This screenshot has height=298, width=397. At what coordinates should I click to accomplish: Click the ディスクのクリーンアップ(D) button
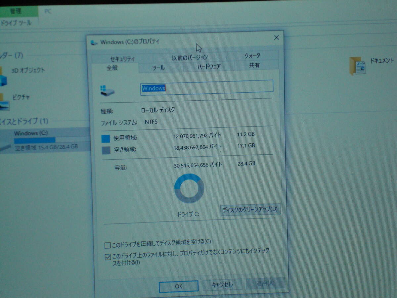pyautogui.click(x=250, y=210)
